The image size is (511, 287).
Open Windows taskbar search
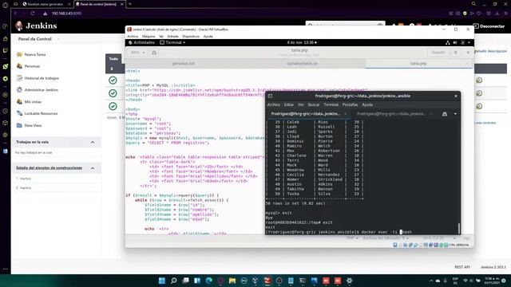point(174,281)
